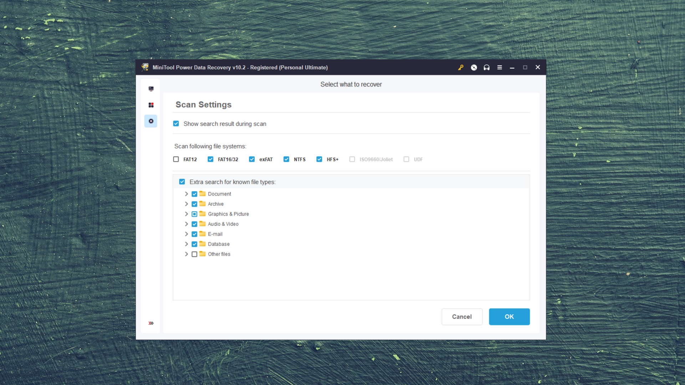This screenshot has height=385, width=685.
Task: Click the Database folder icon
Action: tap(203, 243)
